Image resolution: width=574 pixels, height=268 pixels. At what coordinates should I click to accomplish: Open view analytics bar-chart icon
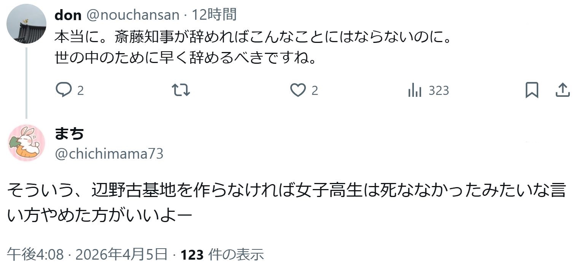[x=415, y=90]
